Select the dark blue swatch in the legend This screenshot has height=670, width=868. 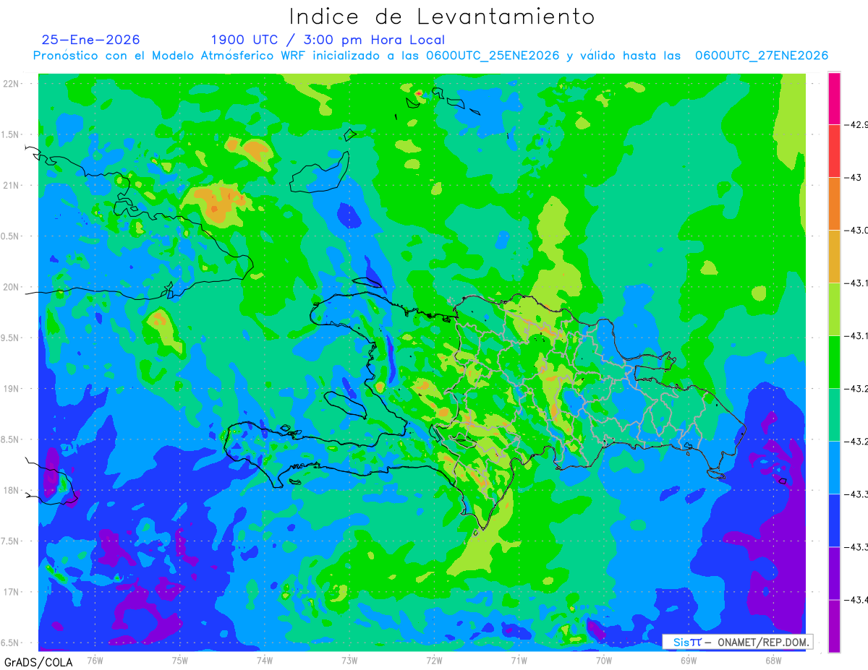[834, 520]
